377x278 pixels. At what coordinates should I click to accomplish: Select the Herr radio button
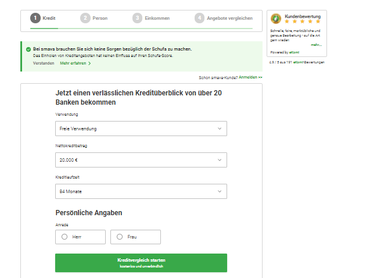64,237
